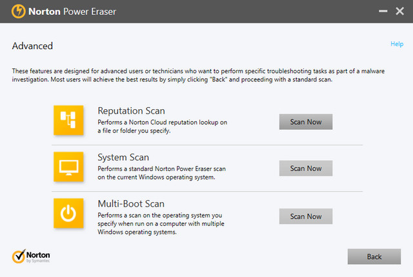Open the Help link

(397, 44)
